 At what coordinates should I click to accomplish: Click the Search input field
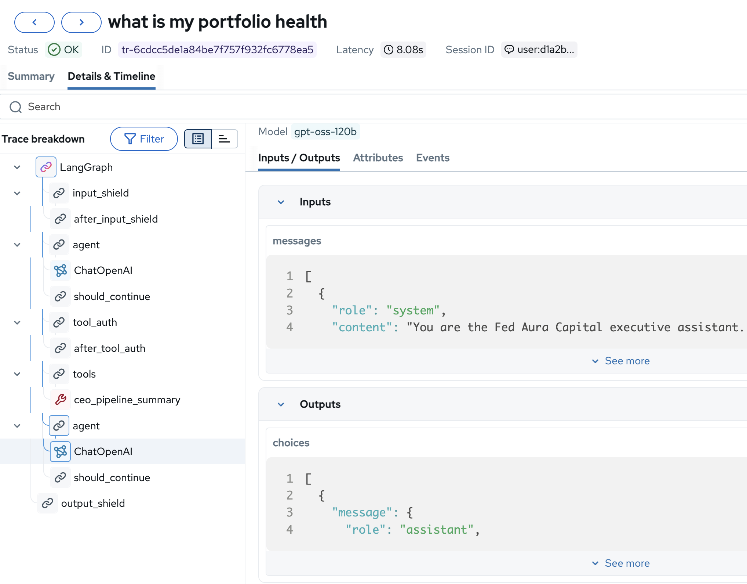click(x=220, y=107)
